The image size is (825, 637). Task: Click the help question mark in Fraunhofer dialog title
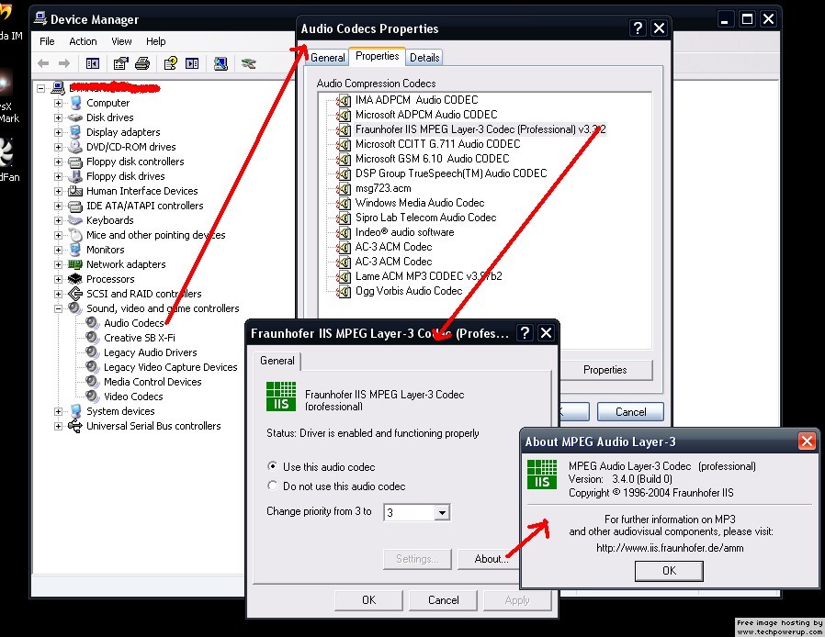525,332
